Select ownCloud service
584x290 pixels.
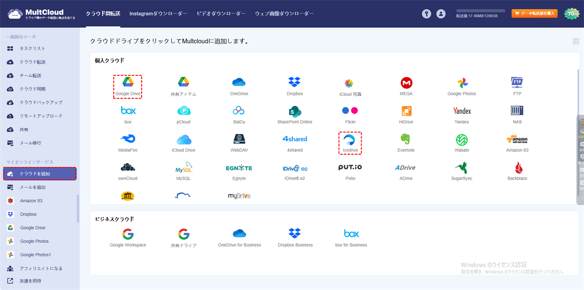(x=128, y=171)
